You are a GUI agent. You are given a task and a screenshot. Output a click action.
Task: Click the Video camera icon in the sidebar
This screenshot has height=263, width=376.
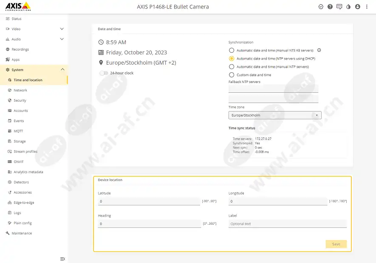8,29
